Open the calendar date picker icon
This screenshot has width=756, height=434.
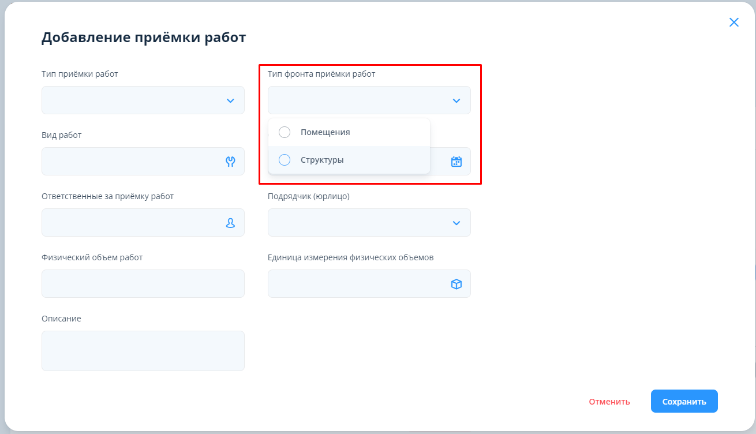click(x=456, y=162)
